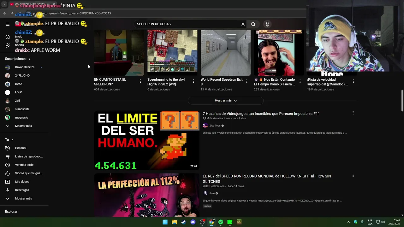Open options for ¡Pista de velocidad superrápida! short
The height and width of the screenshot is (227, 404).
(x=353, y=81)
